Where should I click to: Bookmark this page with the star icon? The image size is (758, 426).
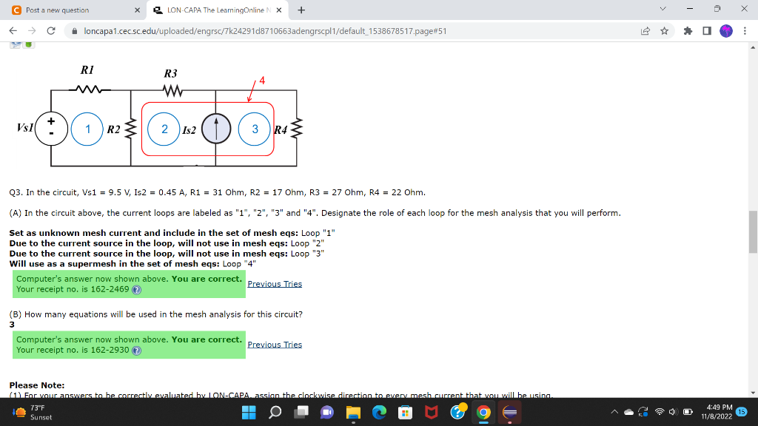tap(664, 30)
